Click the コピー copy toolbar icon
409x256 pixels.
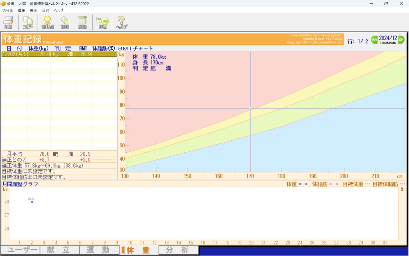tap(28, 22)
